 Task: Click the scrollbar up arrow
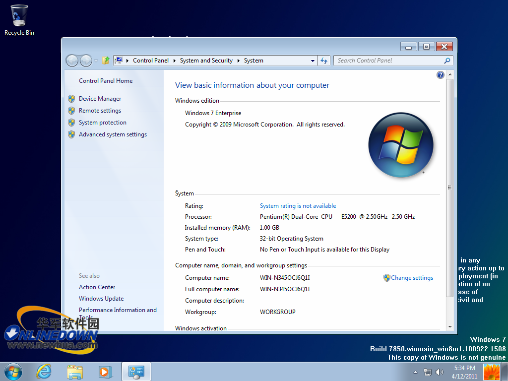point(449,75)
